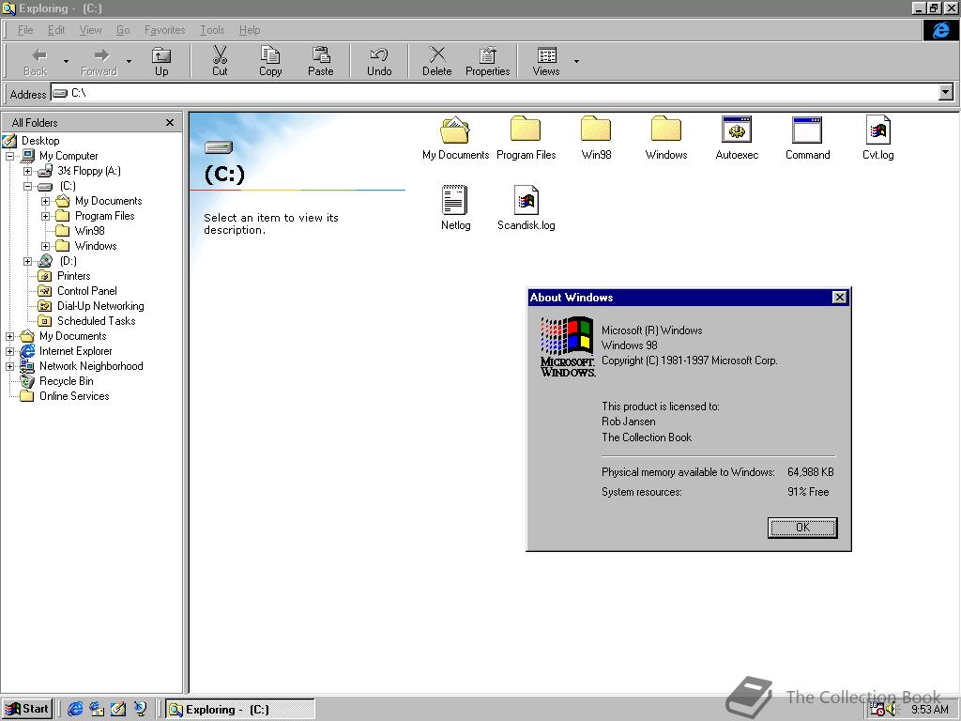The width and height of the screenshot is (961, 721).
Task: Select the Windows folder icon in file pane
Action: pyautogui.click(x=665, y=130)
